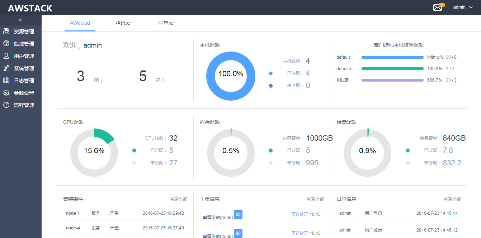The width and height of the screenshot is (481, 238).
Task: Click the green 已分配 legend dot under CPU配额
Action: click(x=134, y=151)
